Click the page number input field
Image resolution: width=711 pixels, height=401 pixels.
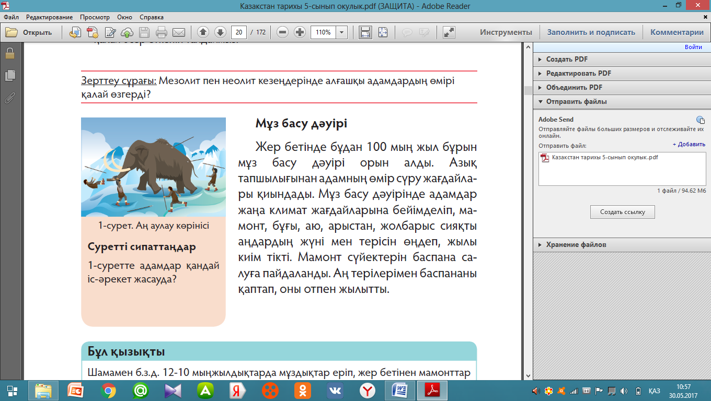point(239,32)
